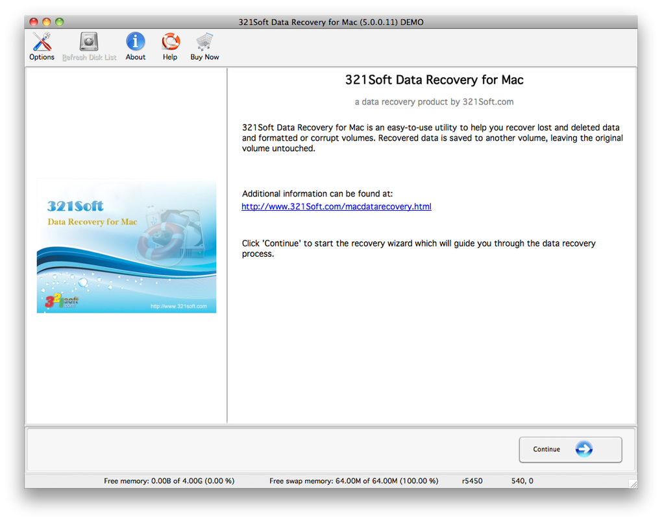The height and width of the screenshot is (522, 662).
Task: Click the green zoom button in title bar
Action: point(59,21)
